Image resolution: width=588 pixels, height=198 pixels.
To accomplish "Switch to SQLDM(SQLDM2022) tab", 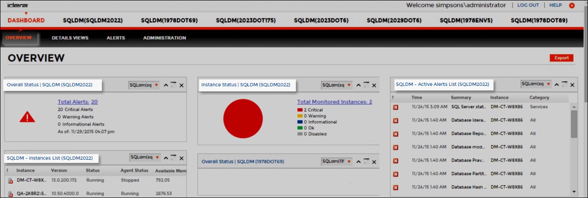I will click(x=94, y=21).
